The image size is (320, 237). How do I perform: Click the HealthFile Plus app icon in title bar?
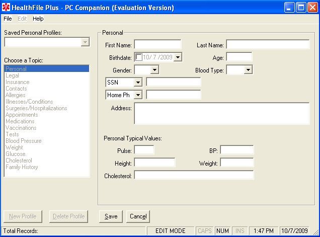pos(6,8)
